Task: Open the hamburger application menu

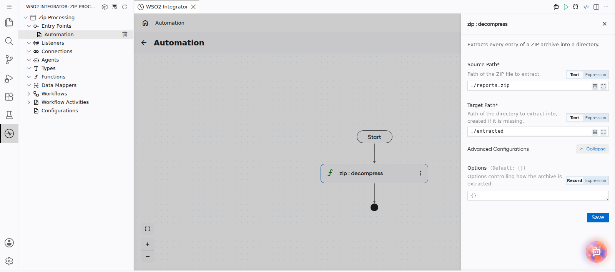Action: coord(9,7)
